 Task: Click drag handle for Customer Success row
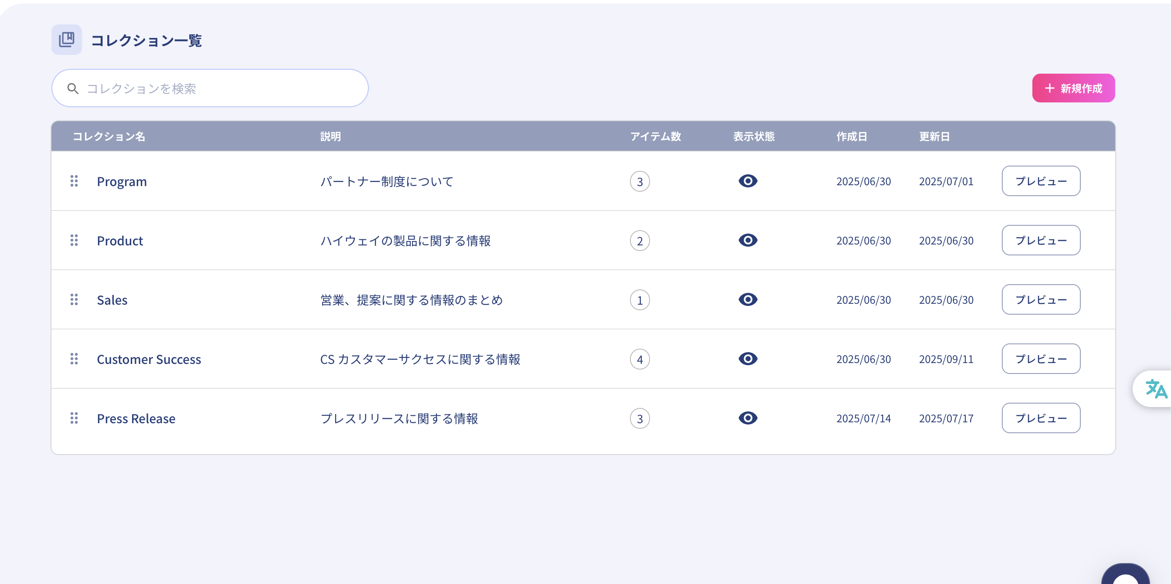click(x=74, y=359)
